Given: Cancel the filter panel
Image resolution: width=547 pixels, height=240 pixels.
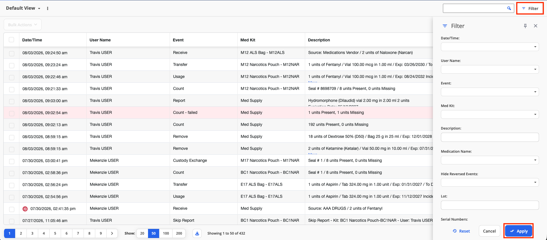Looking at the screenshot, I should [489, 231].
